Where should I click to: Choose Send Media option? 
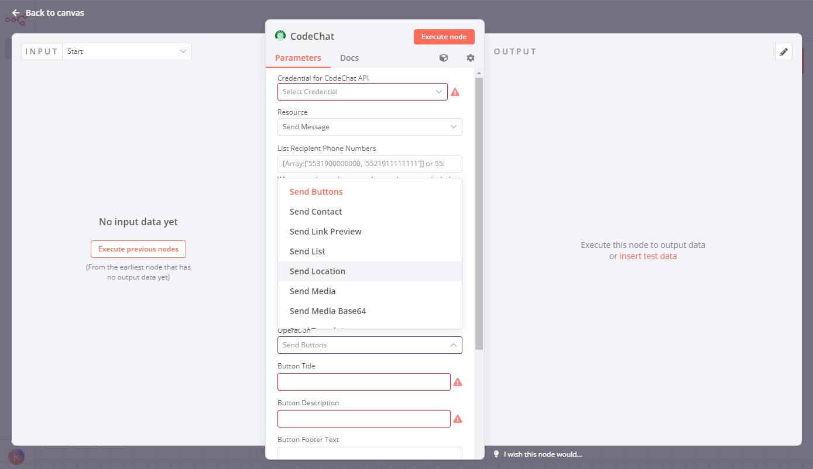370,291
